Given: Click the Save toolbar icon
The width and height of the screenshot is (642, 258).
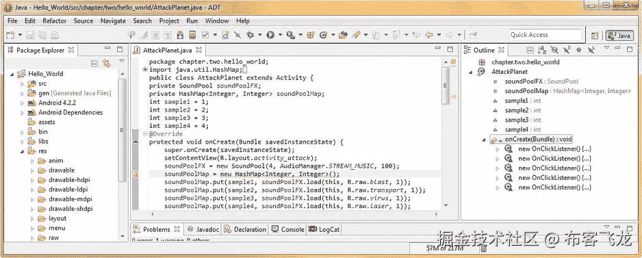Looking at the screenshot, I should [x=30, y=35].
